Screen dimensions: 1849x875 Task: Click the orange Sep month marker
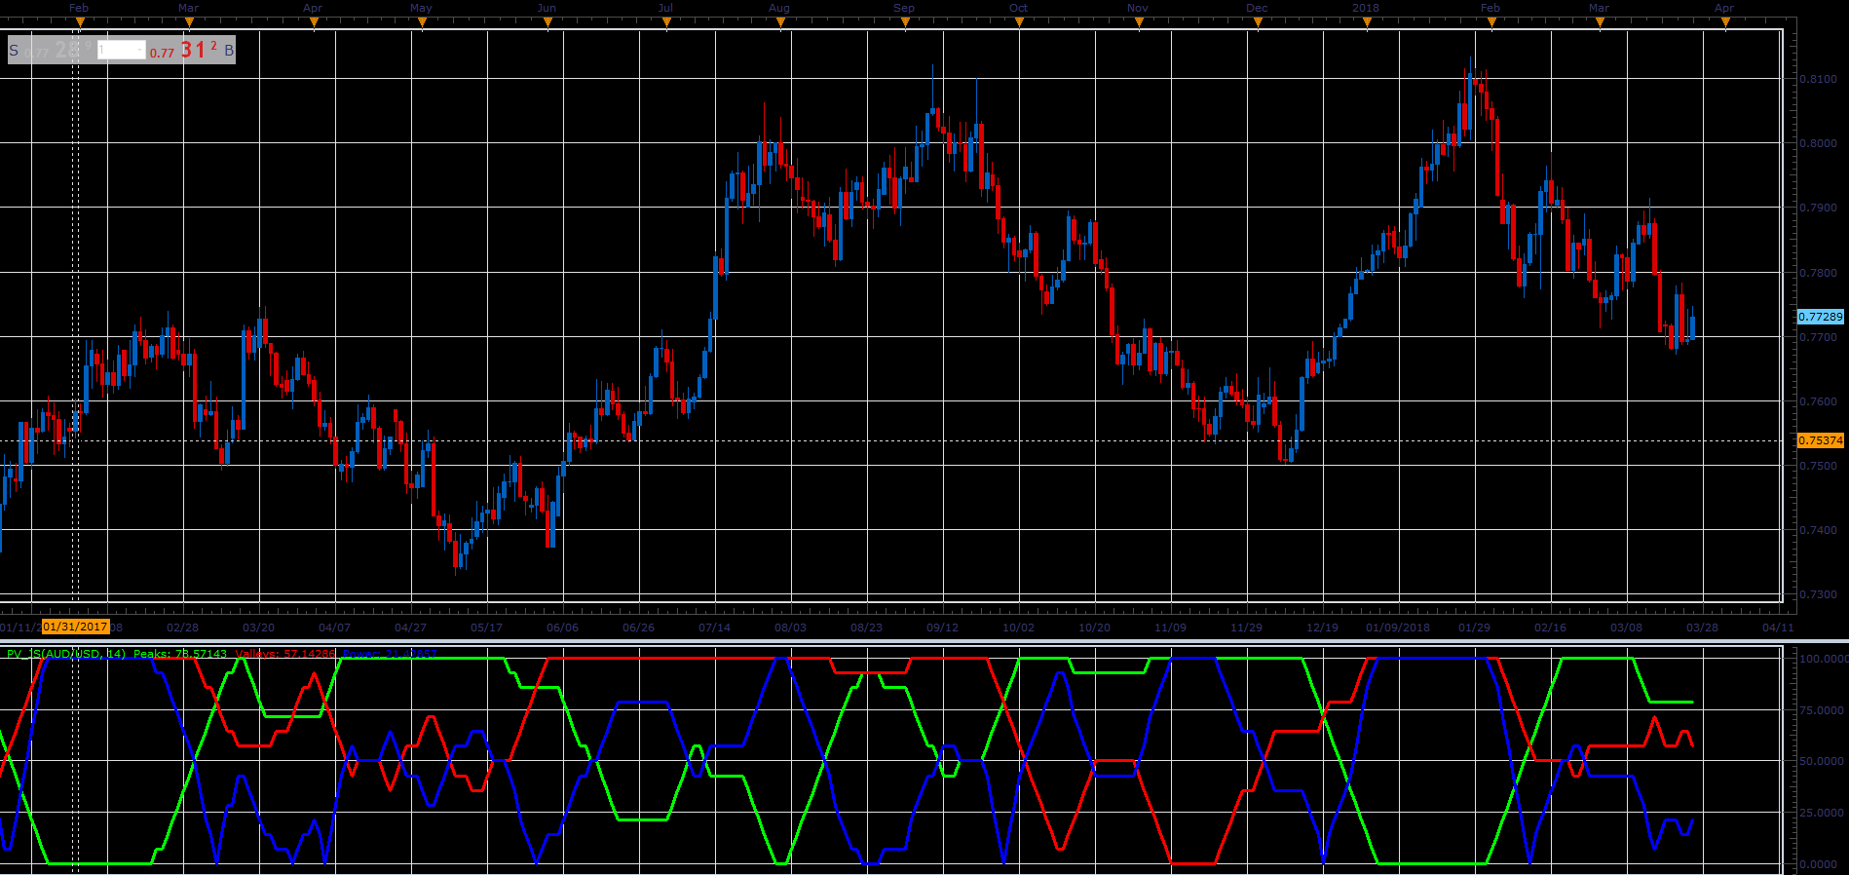coord(905,22)
